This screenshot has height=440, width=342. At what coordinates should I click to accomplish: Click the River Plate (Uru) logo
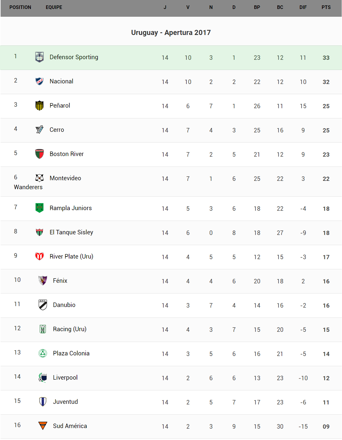(39, 256)
